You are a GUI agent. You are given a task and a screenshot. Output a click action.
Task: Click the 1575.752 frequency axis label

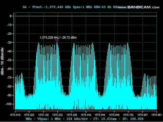[128, 115]
